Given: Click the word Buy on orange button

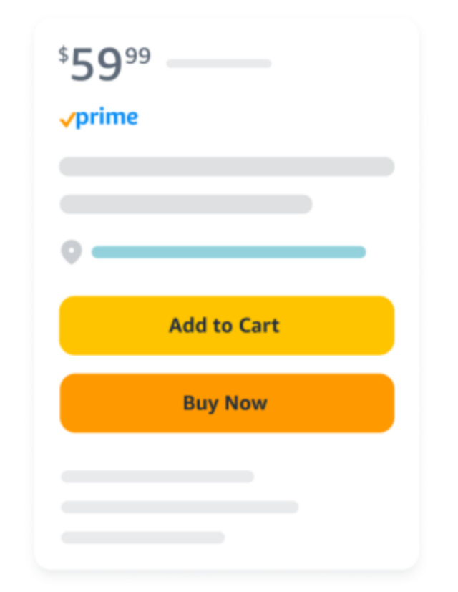Looking at the screenshot, I should (x=200, y=404).
